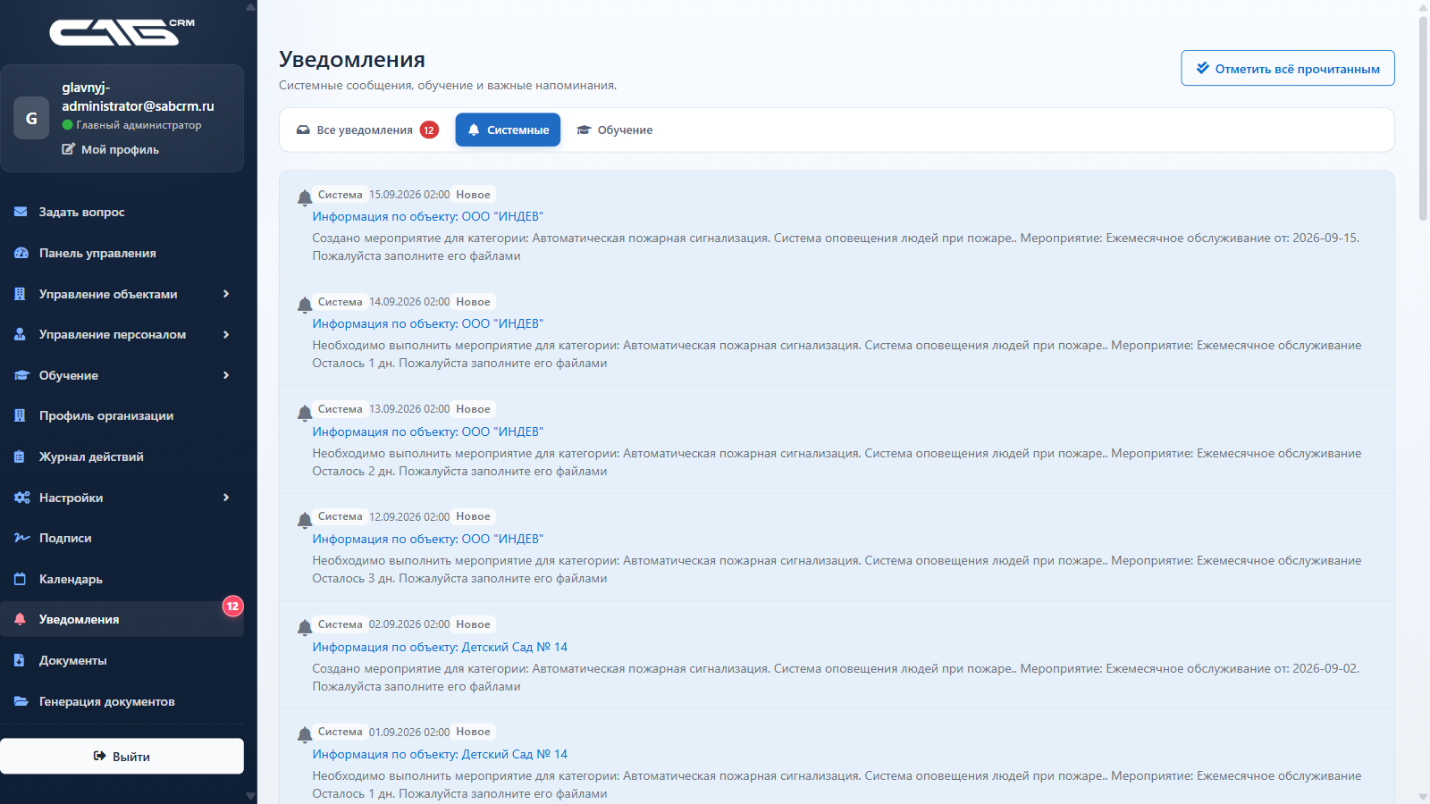
Task: Open Подписи menu item
Action: click(122, 538)
